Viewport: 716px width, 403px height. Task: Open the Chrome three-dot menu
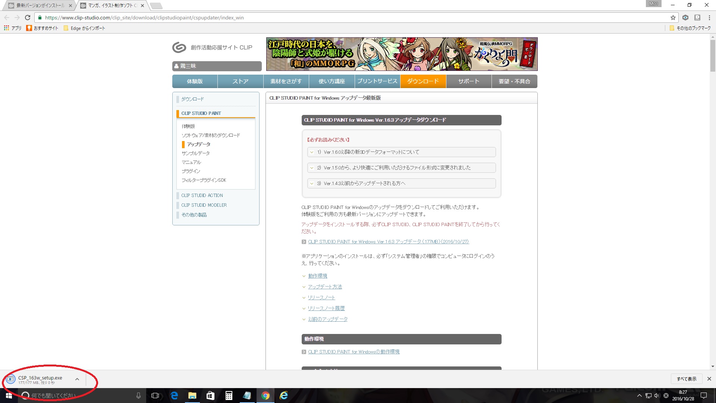709,18
